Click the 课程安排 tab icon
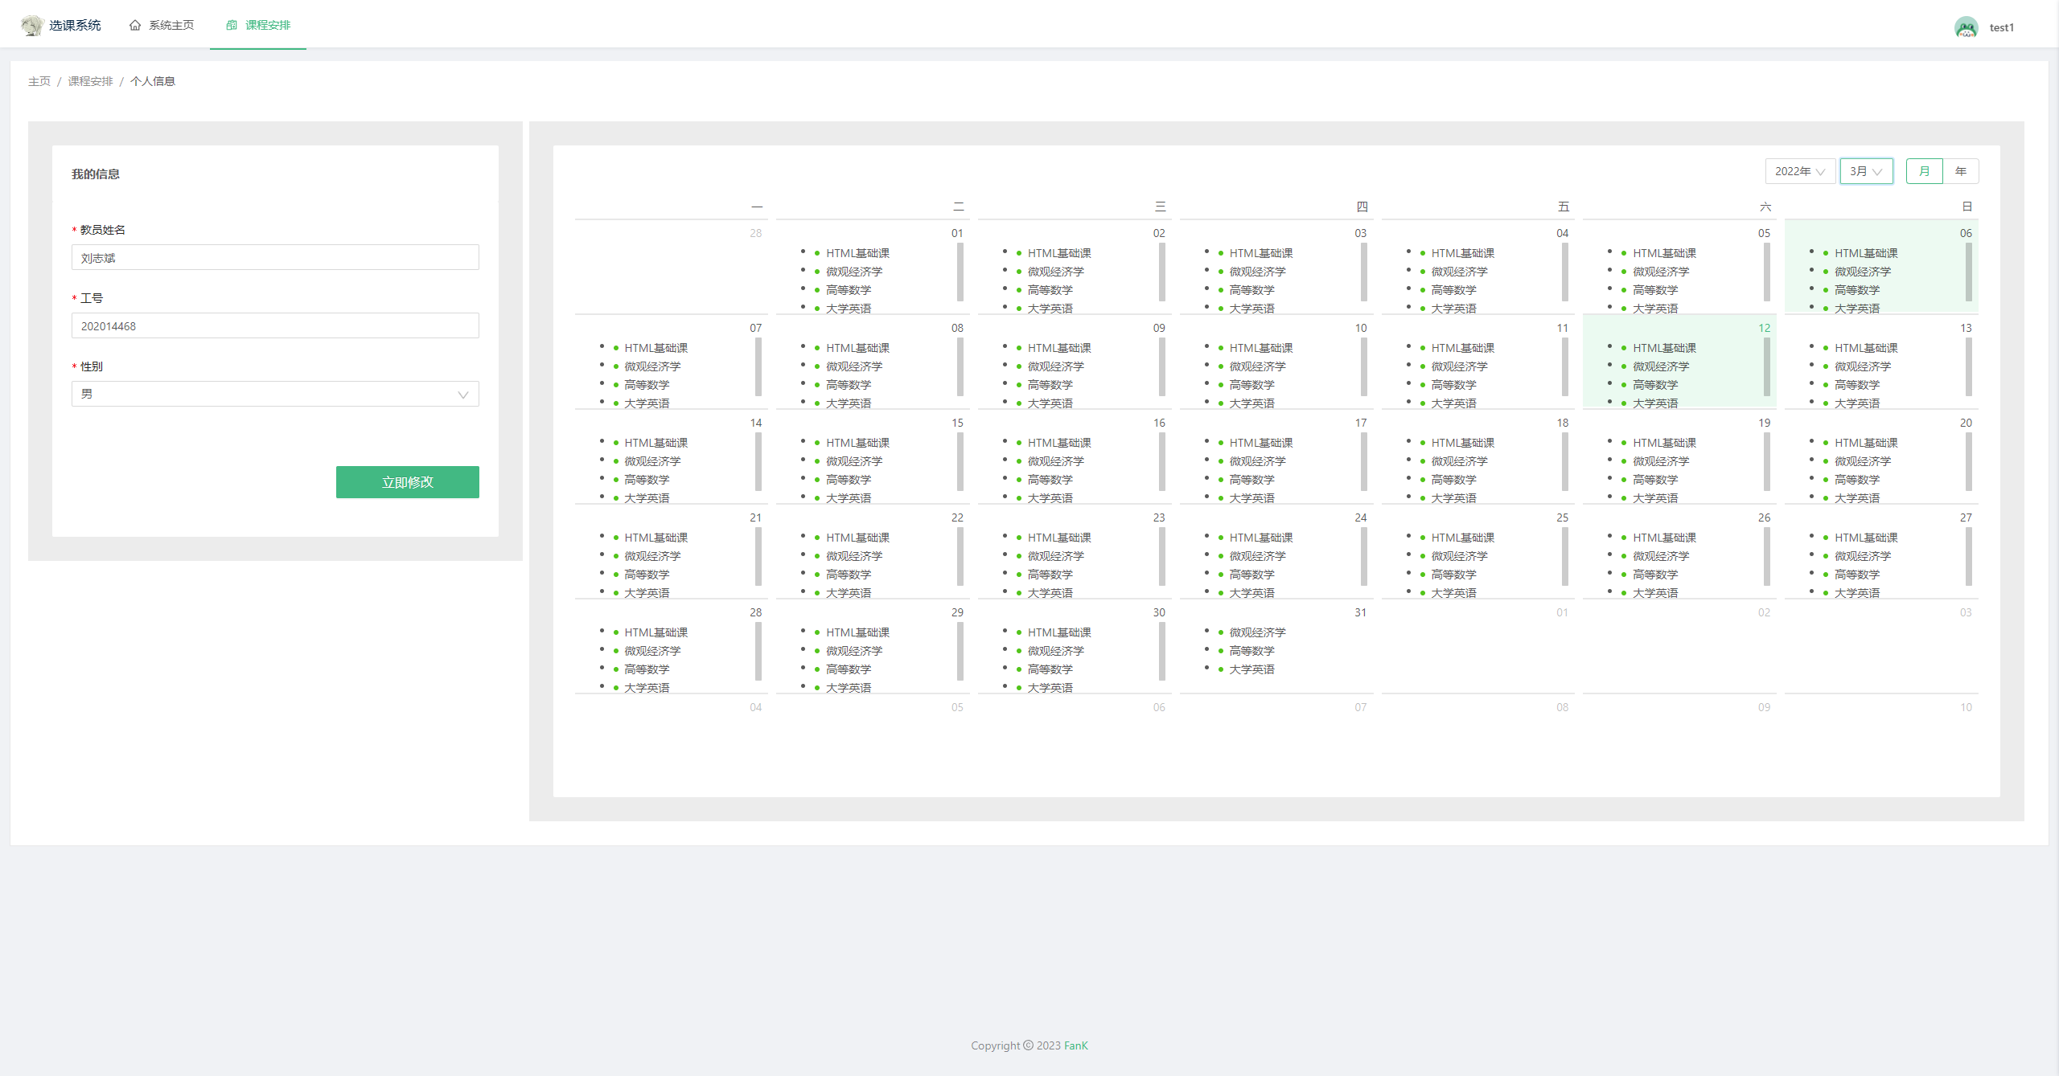This screenshot has width=2059, height=1076. click(x=232, y=25)
